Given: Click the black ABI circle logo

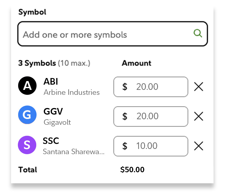Looking at the screenshot, I should pos(27,86).
